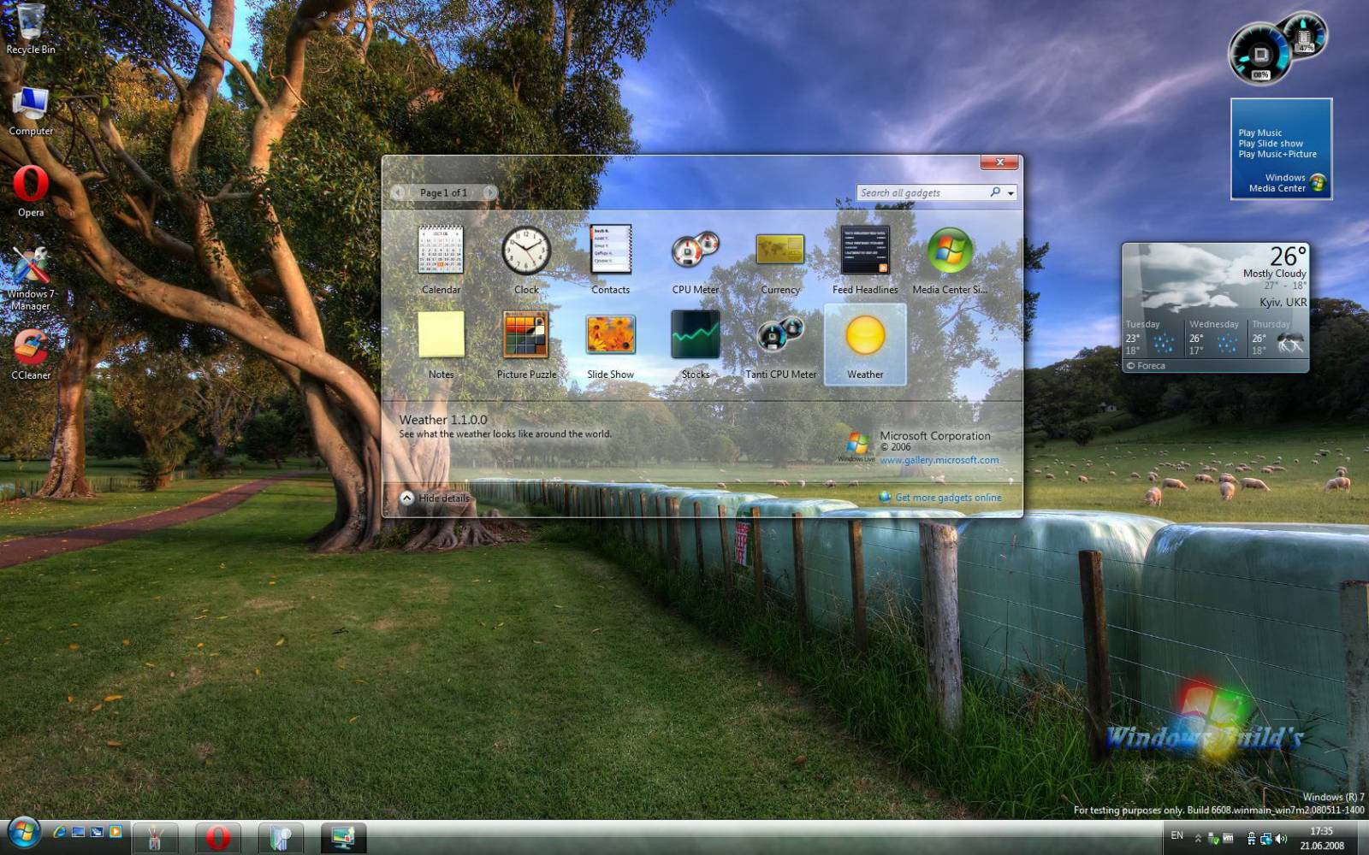Click the Tuesday forecast in weather gadget

pyautogui.click(x=1153, y=338)
